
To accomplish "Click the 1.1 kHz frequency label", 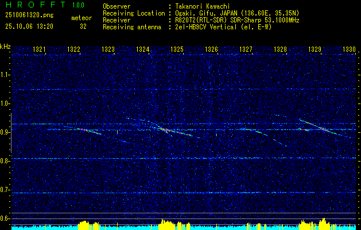I will pyautogui.click(x=5, y=75).
